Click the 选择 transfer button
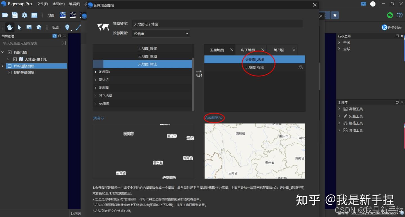This screenshot has width=405, height=217. [199, 73]
